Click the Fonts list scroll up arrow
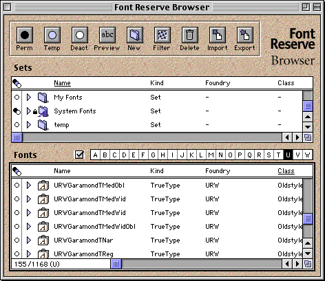Viewport: 325px width, 281px height. pyautogui.click(x=308, y=243)
